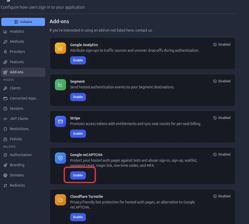Viewport: 249px width, 224px height.
Task: Click the Analytics bar chart icon
Action: [5, 32]
